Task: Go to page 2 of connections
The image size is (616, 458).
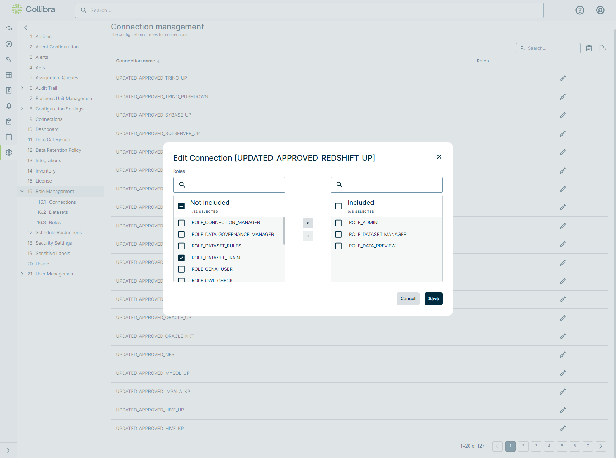Action: (x=523, y=446)
